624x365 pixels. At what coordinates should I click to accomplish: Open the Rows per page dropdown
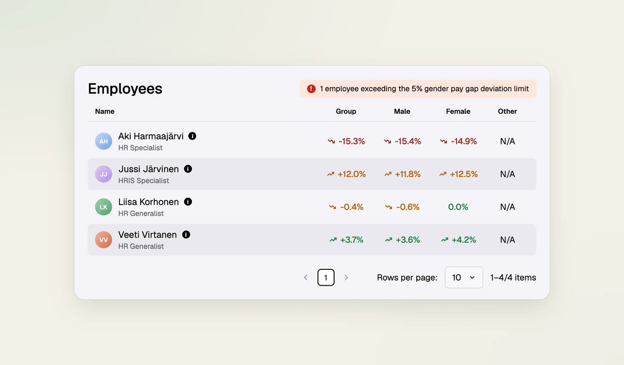tap(464, 277)
